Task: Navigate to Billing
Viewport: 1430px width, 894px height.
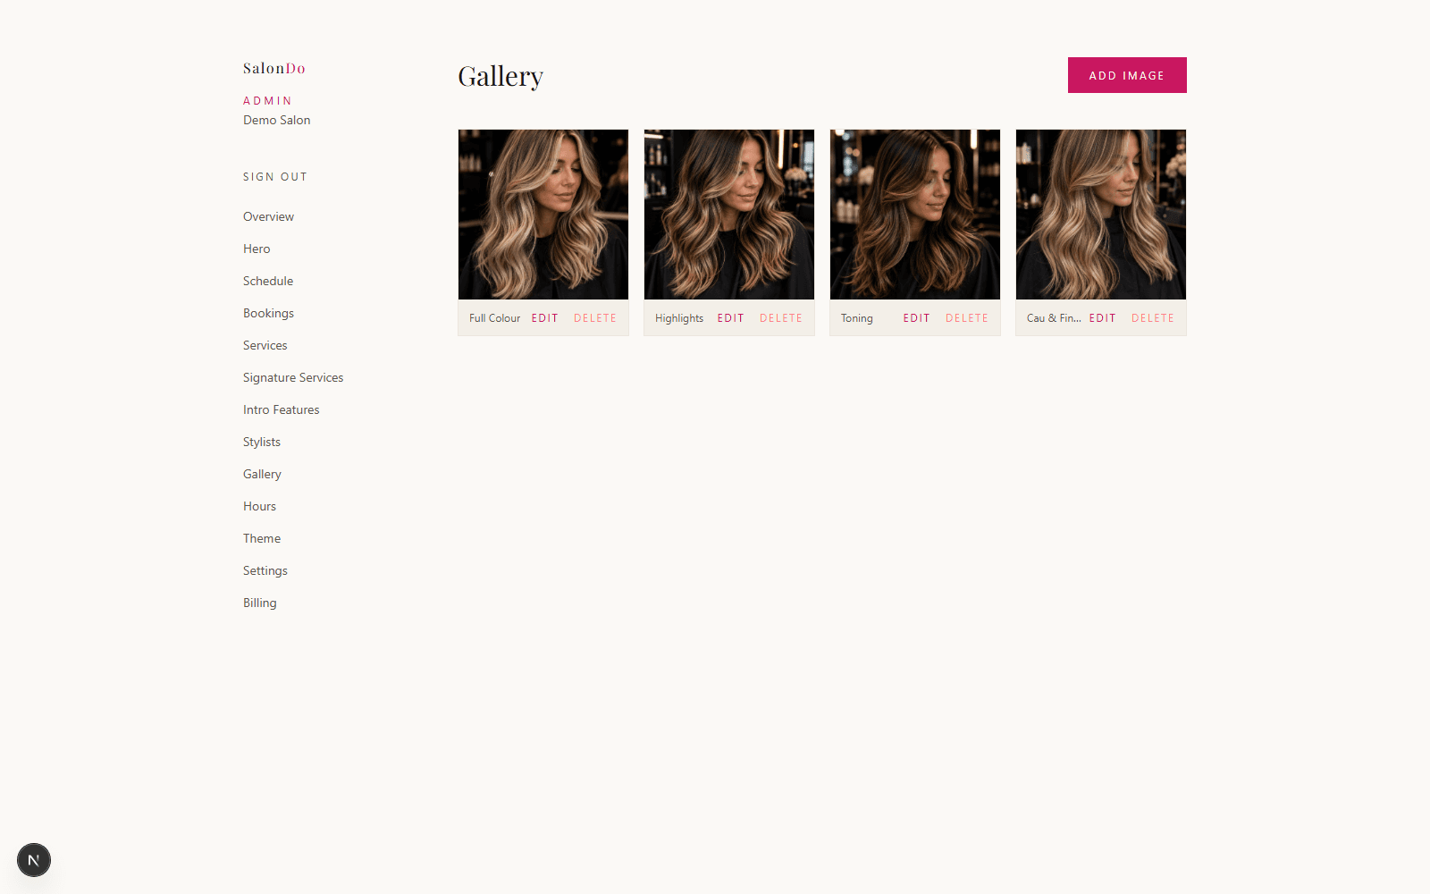Action: point(260,603)
